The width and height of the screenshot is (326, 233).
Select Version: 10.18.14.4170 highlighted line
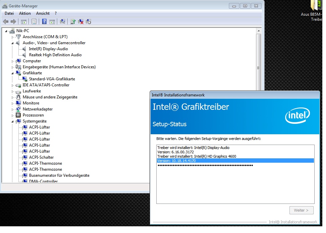point(235,161)
